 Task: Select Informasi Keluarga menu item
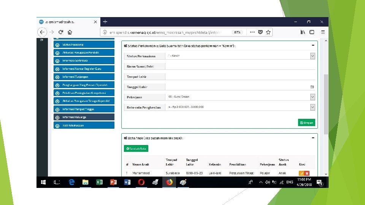pyautogui.click(x=84, y=117)
